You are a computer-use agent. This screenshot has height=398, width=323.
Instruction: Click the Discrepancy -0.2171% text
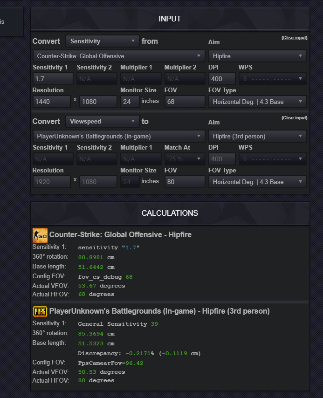tap(139, 353)
